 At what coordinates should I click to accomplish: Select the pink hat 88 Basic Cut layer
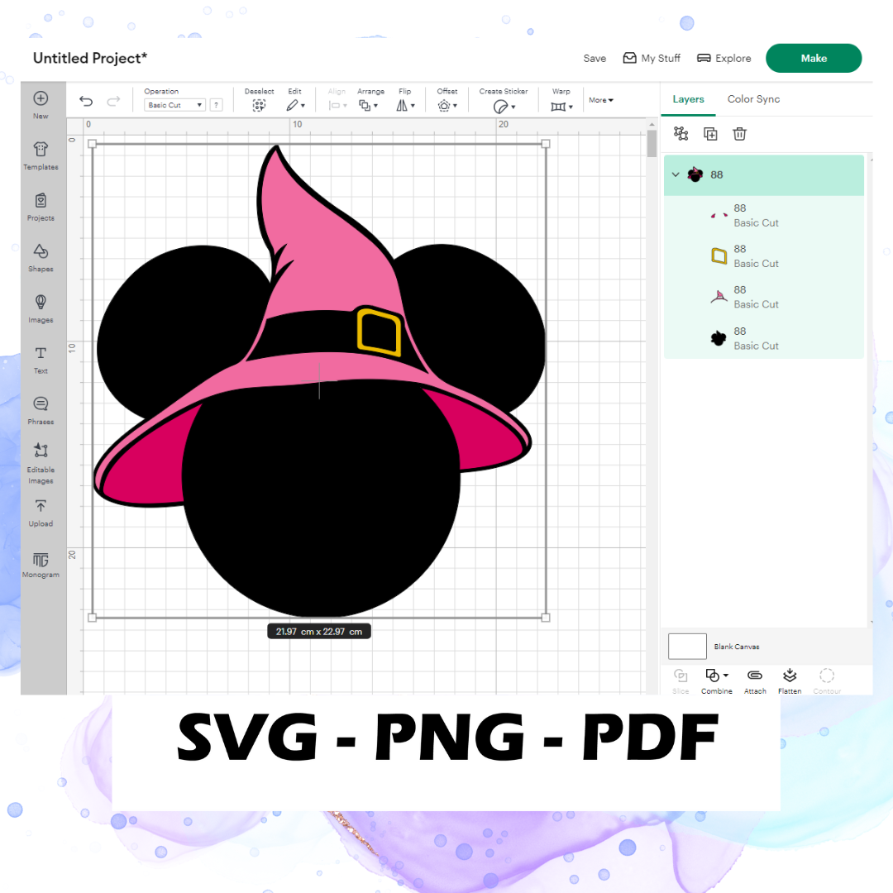764,298
